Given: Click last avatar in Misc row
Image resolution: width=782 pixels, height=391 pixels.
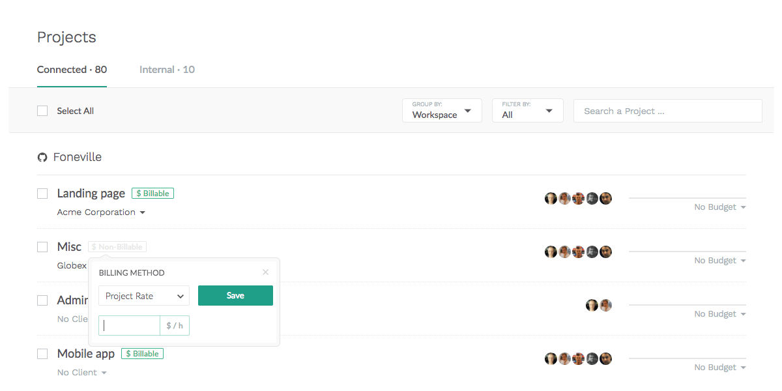Looking at the screenshot, I should pyautogui.click(x=606, y=252).
